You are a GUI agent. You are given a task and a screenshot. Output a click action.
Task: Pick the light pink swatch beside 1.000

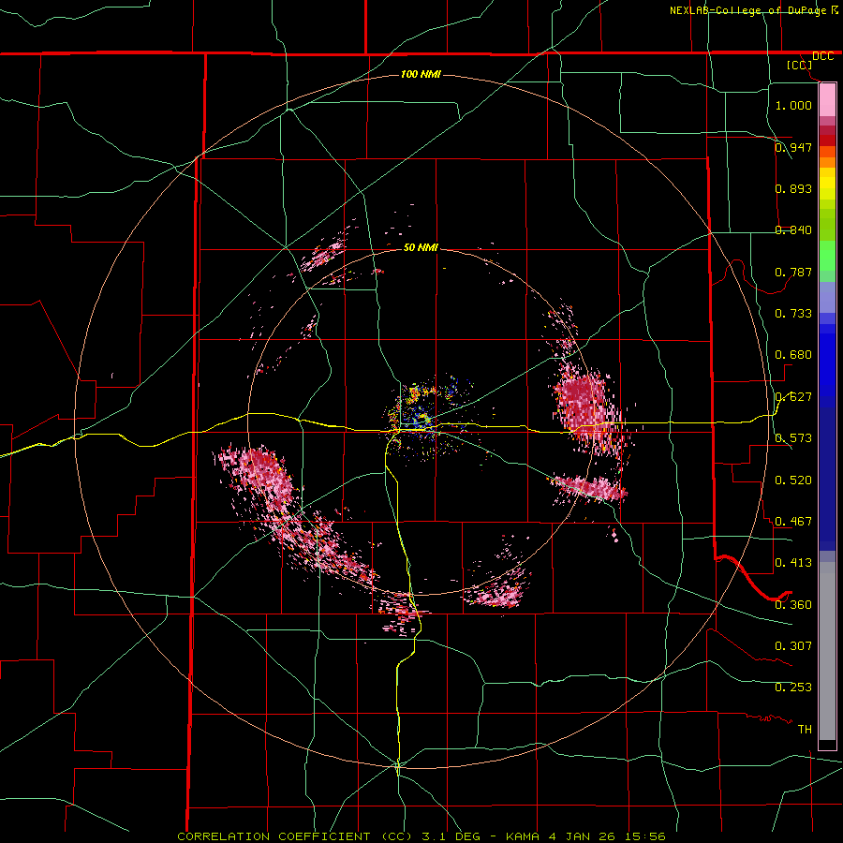click(x=827, y=100)
